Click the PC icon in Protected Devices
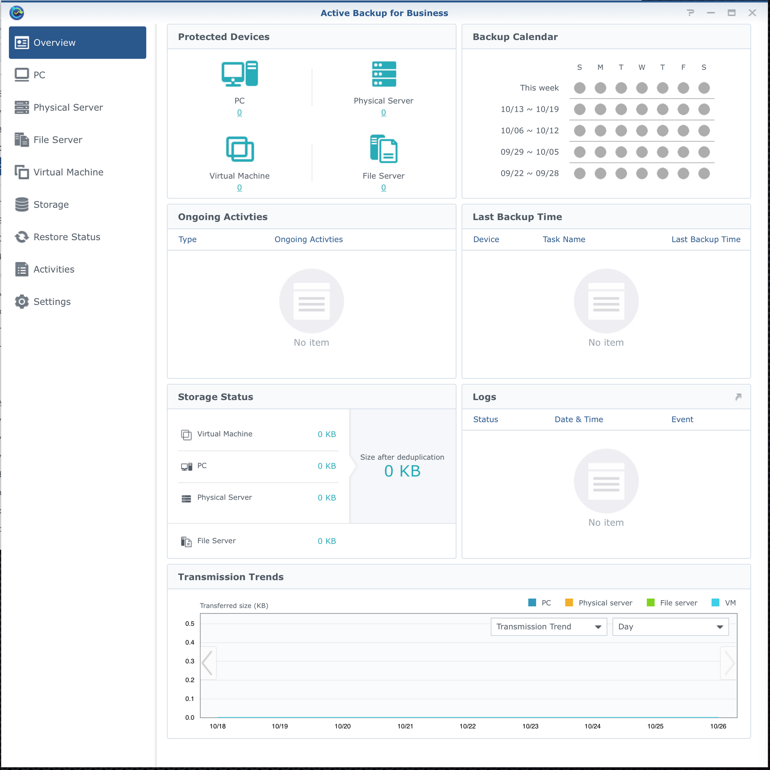Viewport: 770px width, 770px height. 239,74
